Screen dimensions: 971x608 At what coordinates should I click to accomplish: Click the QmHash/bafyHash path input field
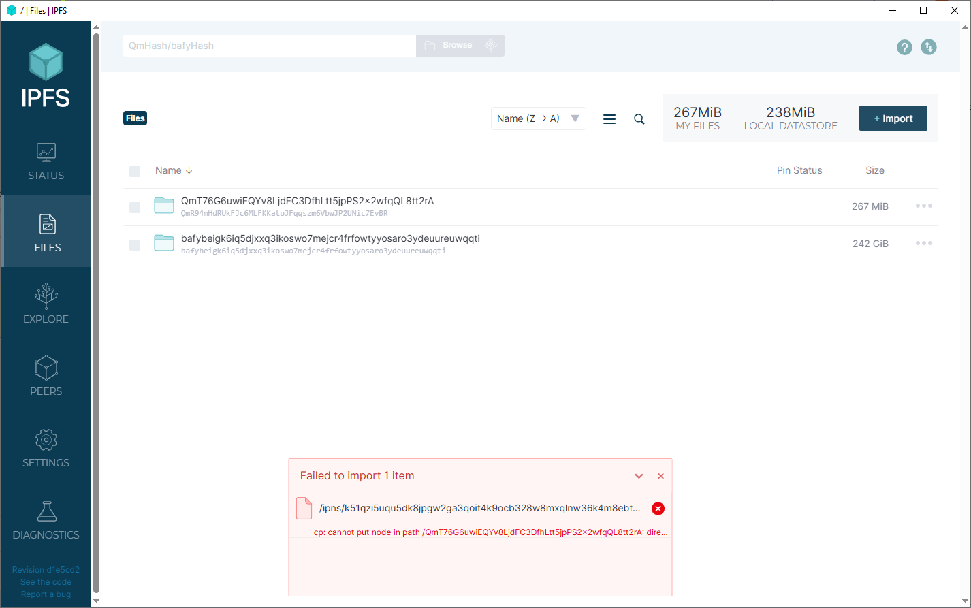click(x=270, y=46)
